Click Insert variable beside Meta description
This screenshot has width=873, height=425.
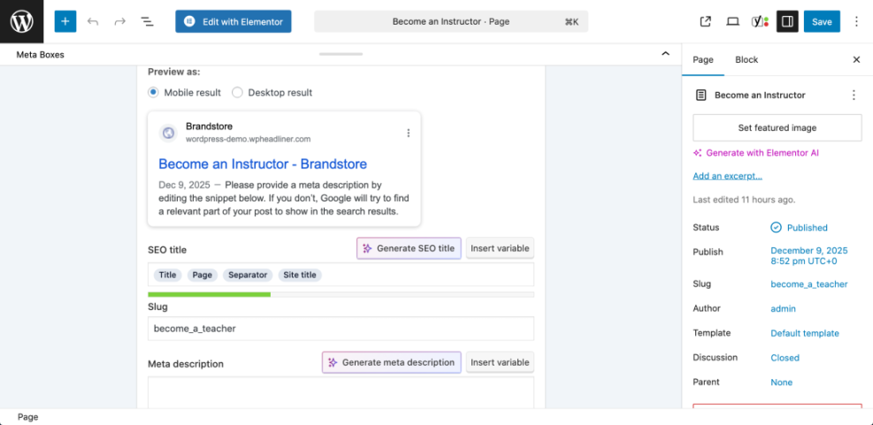pos(500,362)
